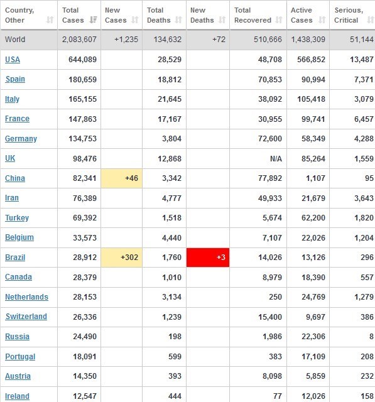Click Brazil's red +3 deaths cell
Screen dimensions: 375x402
(208, 258)
